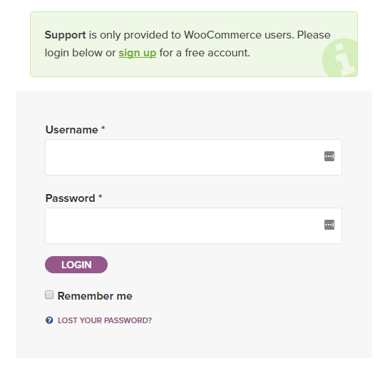Click the Remember me label text
Screen dimensions: 385x371
point(95,296)
